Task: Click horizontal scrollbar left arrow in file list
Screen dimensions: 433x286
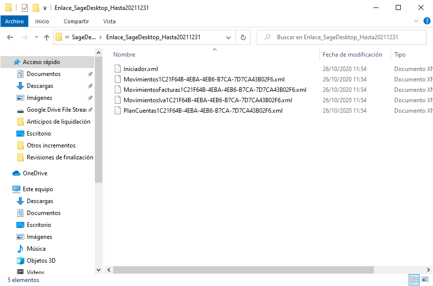Action: tap(109, 270)
